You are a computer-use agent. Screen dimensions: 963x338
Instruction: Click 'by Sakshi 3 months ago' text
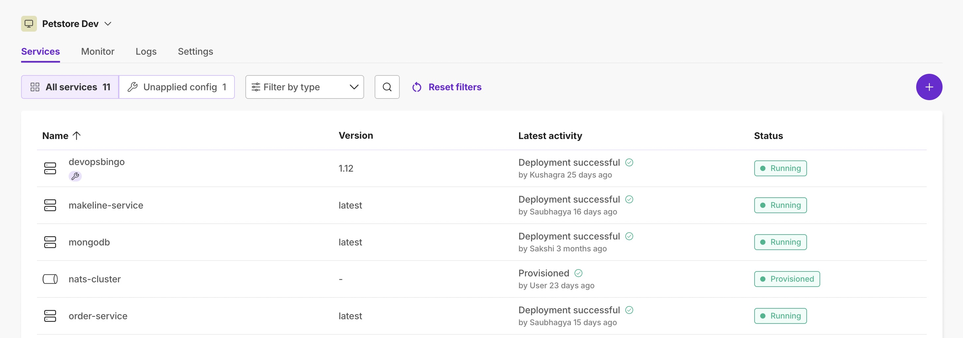click(562, 249)
